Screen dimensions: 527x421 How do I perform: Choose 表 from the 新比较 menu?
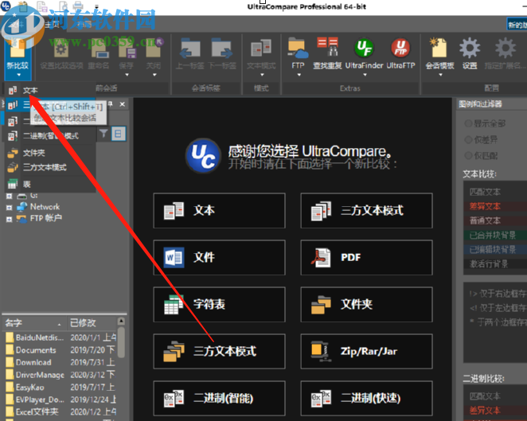[x=50, y=184]
